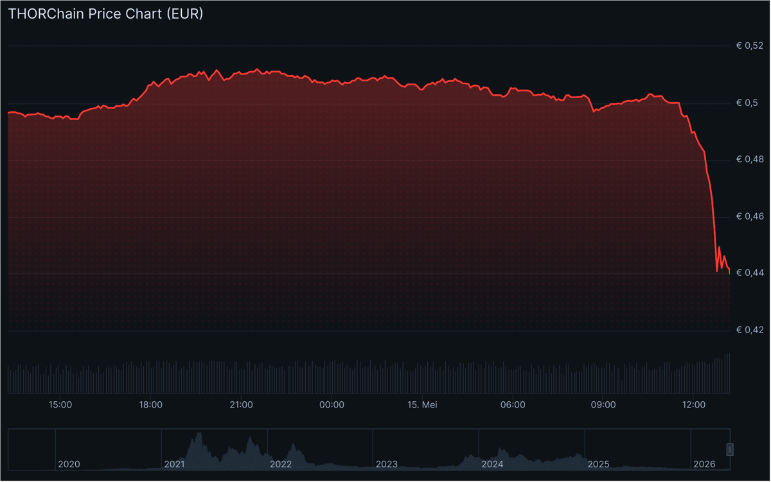The height and width of the screenshot is (482, 771).
Task: Click the range navigator handle at 2026
Action: [x=729, y=449]
